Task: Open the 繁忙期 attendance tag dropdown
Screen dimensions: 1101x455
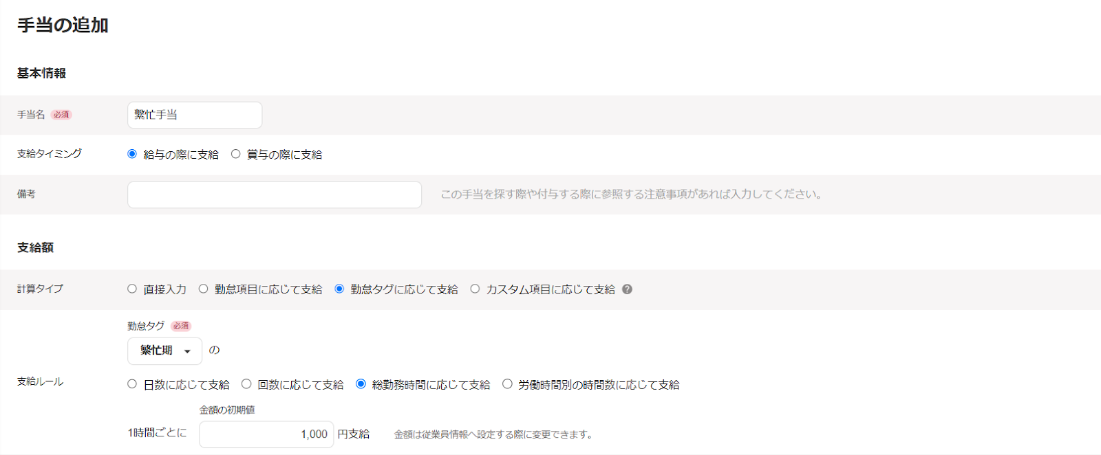Action: click(164, 351)
